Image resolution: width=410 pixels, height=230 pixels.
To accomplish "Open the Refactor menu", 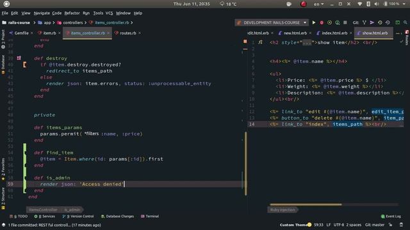I will coord(72,13).
